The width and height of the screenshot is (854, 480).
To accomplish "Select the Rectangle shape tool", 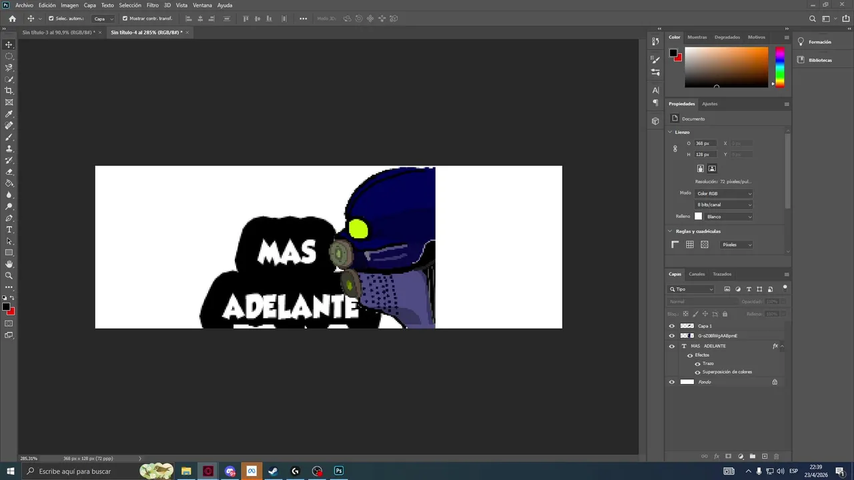I will click(9, 253).
